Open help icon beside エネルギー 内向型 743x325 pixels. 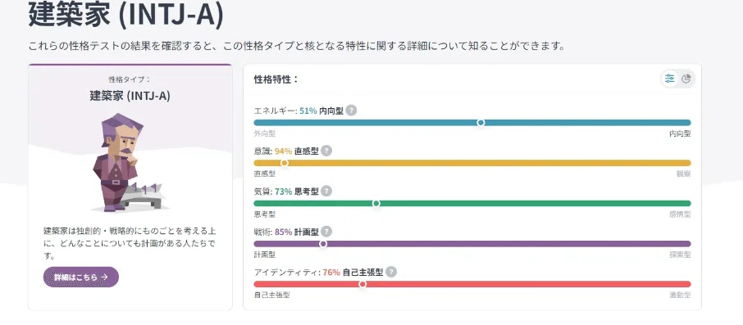click(351, 111)
